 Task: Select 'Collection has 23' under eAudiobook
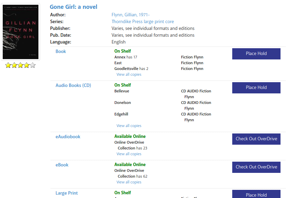tap(132, 148)
